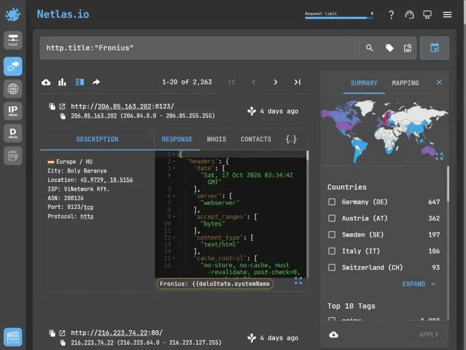Open the support headset icon
Viewport: 466px width, 350px height.
point(409,15)
